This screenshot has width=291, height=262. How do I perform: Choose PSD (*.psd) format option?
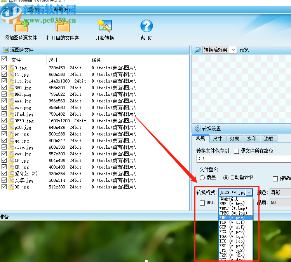tap(236, 246)
